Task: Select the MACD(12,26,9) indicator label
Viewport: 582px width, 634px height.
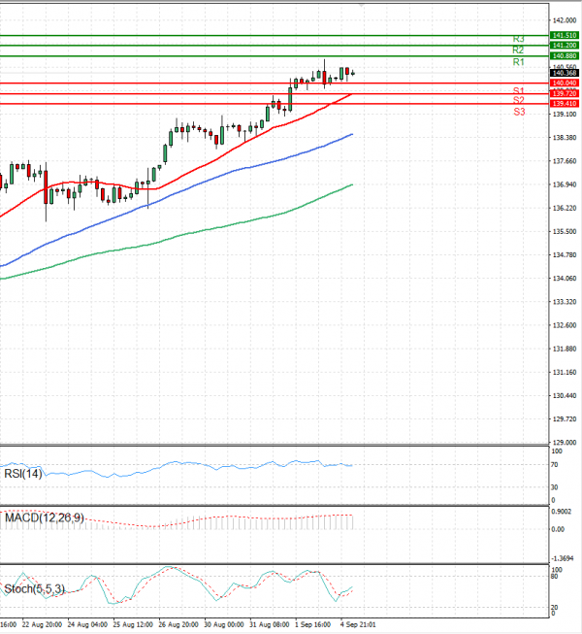Action: (43, 517)
